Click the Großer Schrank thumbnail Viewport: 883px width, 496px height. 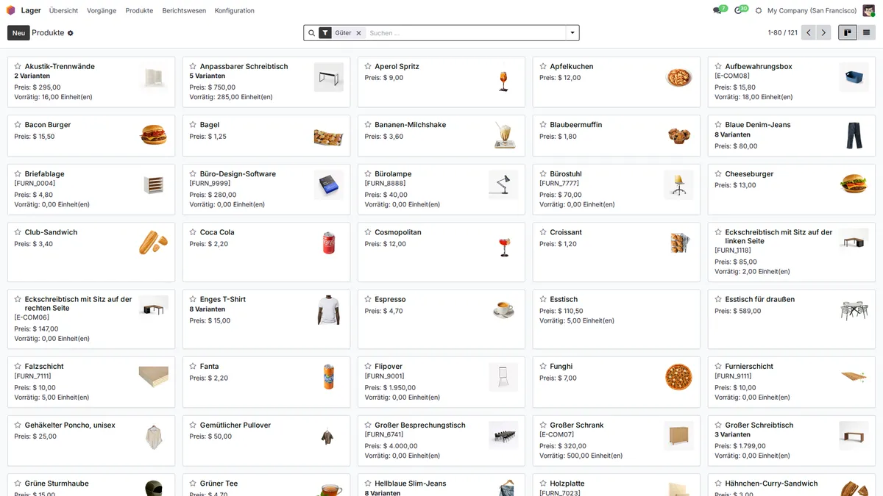tap(678, 436)
